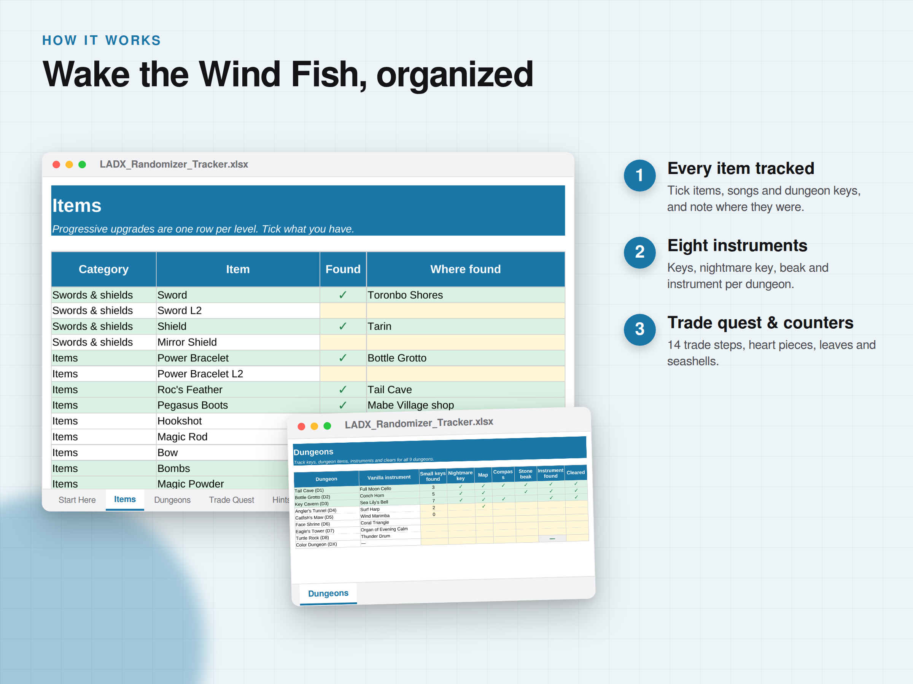Viewport: 913px width, 684px height.
Task: Select the Roc's Feather item cell
Action: pos(238,389)
